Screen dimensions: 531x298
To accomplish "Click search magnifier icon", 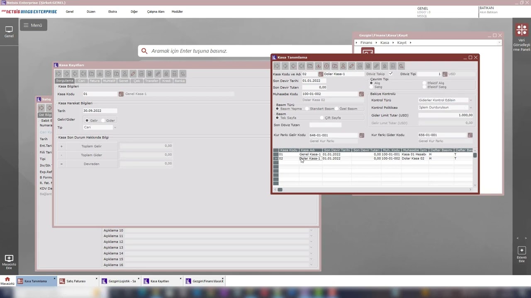I will [x=144, y=51].
